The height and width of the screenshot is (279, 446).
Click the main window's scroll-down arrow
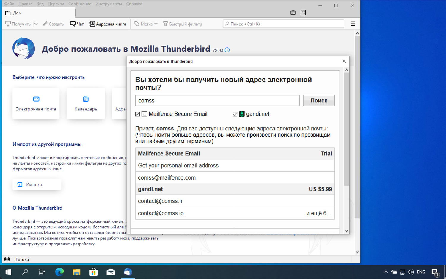[357, 252]
